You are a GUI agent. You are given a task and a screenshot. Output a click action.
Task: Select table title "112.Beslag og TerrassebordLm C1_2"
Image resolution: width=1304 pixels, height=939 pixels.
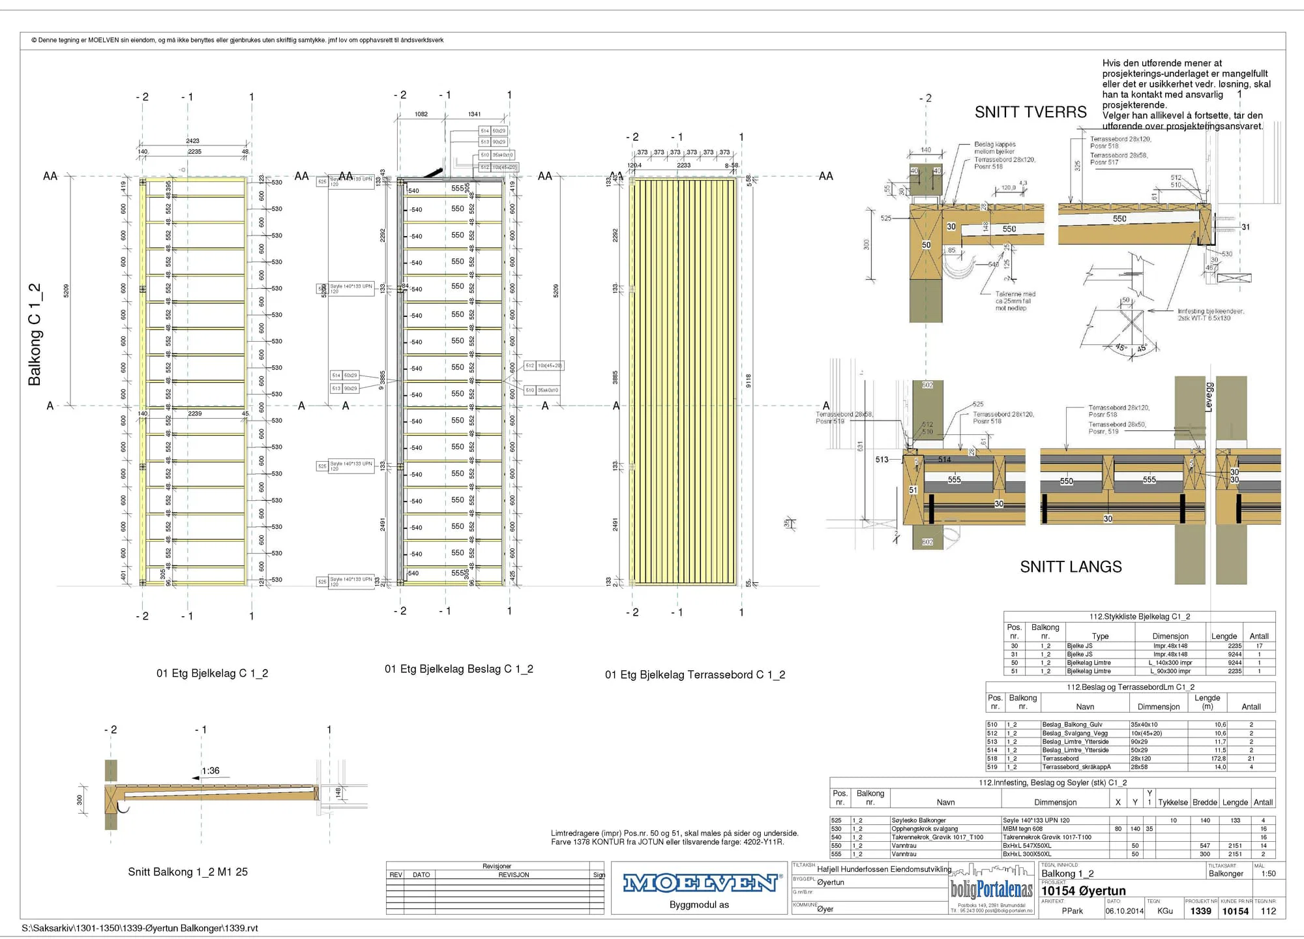click(x=1131, y=687)
